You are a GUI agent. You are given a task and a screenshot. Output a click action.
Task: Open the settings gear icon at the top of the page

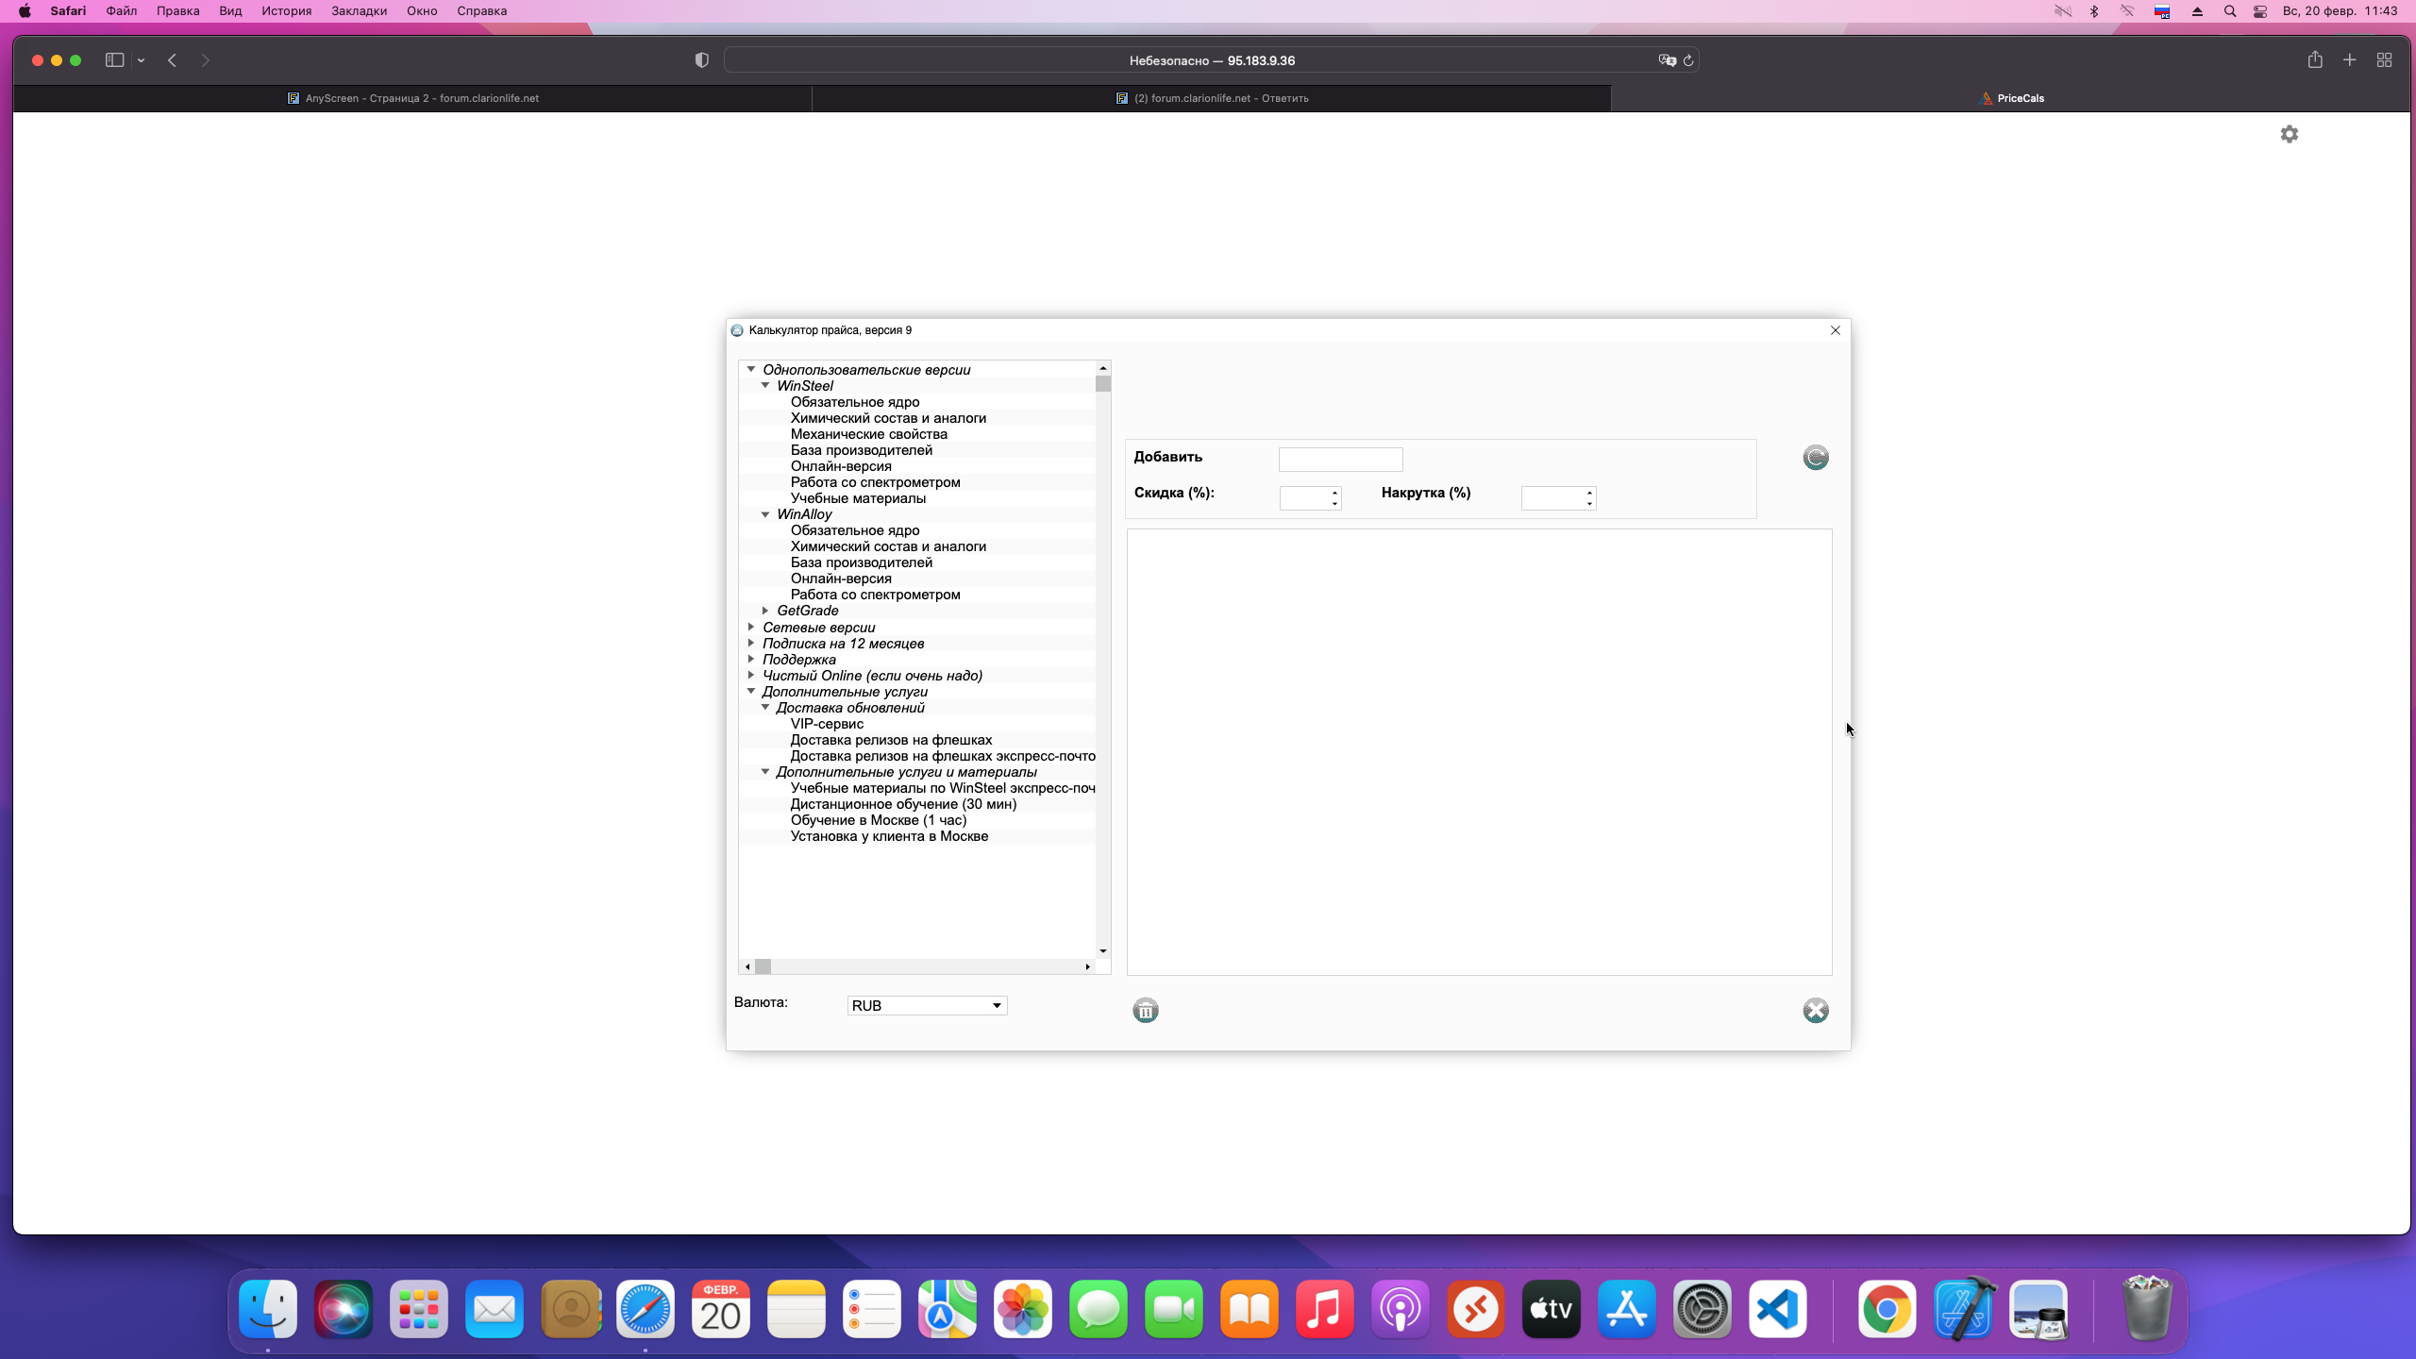(2289, 134)
